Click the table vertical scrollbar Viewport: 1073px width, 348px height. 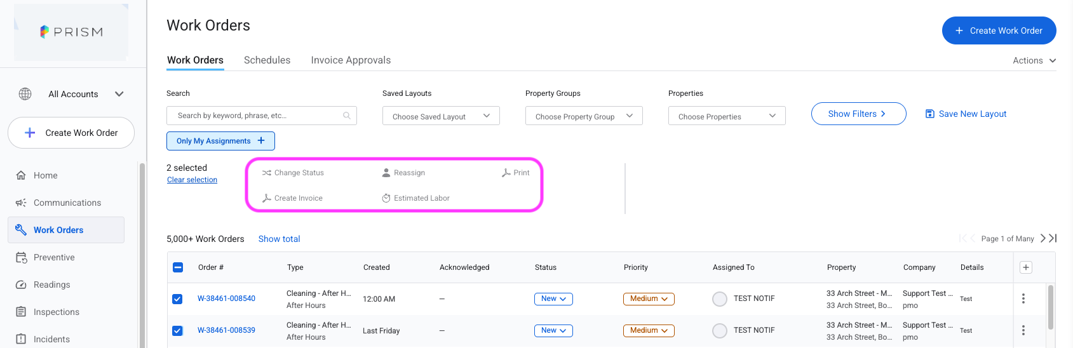click(1051, 307)
